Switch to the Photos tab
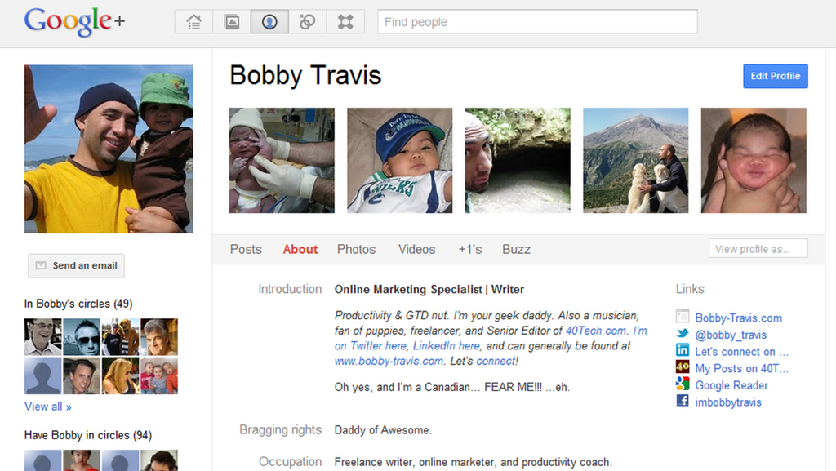 356,249
